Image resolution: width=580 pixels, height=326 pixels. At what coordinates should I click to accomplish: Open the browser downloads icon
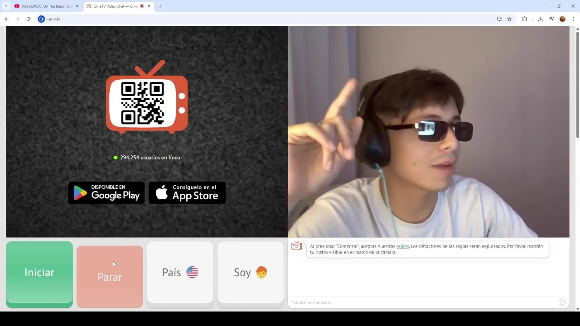coord(541,19)
